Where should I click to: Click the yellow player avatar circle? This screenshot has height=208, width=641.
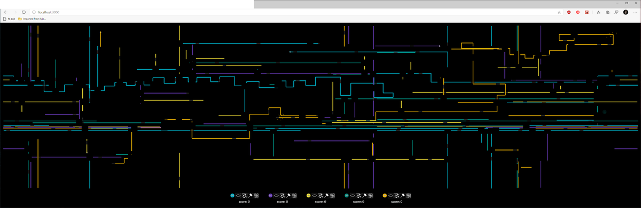coord(308,196)
